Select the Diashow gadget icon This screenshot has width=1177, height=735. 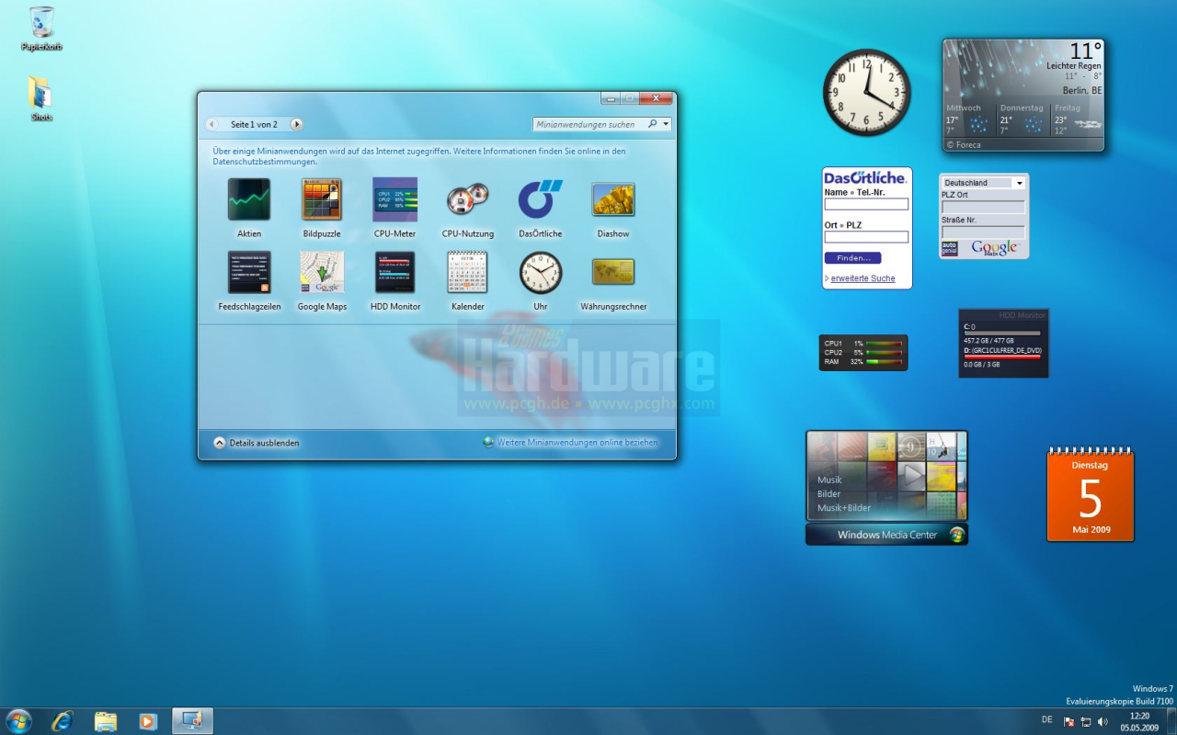coord(613,199)
